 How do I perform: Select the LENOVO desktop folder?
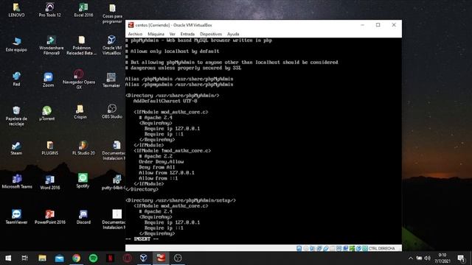16,10
